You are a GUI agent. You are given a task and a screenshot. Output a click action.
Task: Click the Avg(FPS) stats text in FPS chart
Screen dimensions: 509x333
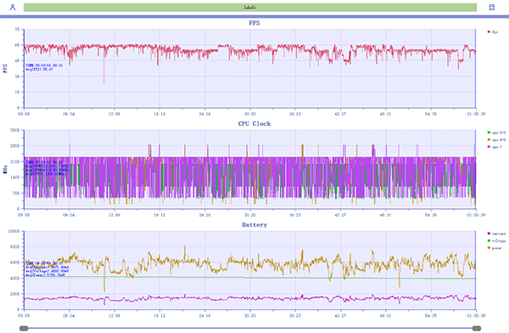[x=39, y=70]
